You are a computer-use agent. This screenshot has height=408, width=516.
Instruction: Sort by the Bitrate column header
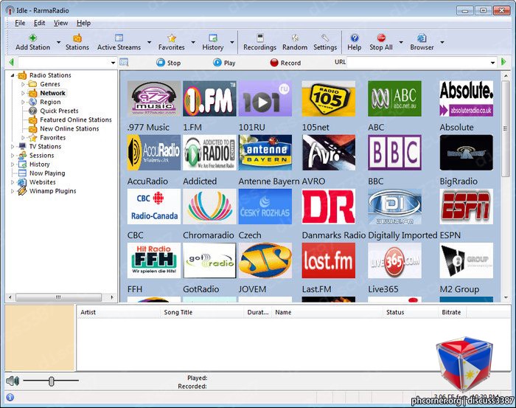pyautogui.click(x=452, y=312)
